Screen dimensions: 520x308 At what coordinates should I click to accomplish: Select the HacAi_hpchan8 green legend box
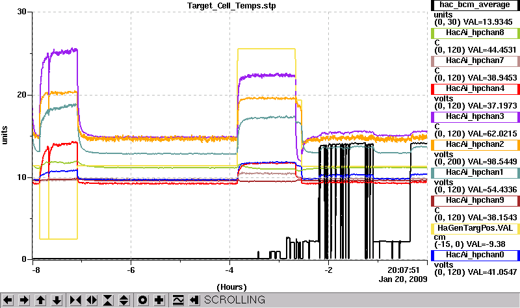tap(475, 33)
